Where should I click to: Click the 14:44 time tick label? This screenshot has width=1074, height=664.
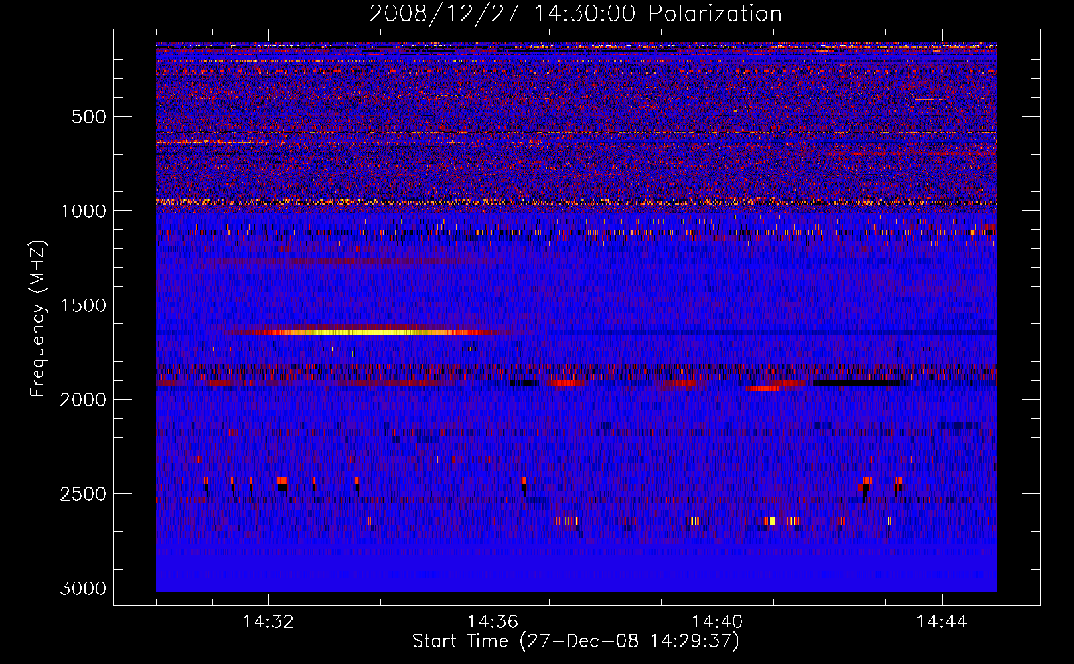(x=942, y=622)
